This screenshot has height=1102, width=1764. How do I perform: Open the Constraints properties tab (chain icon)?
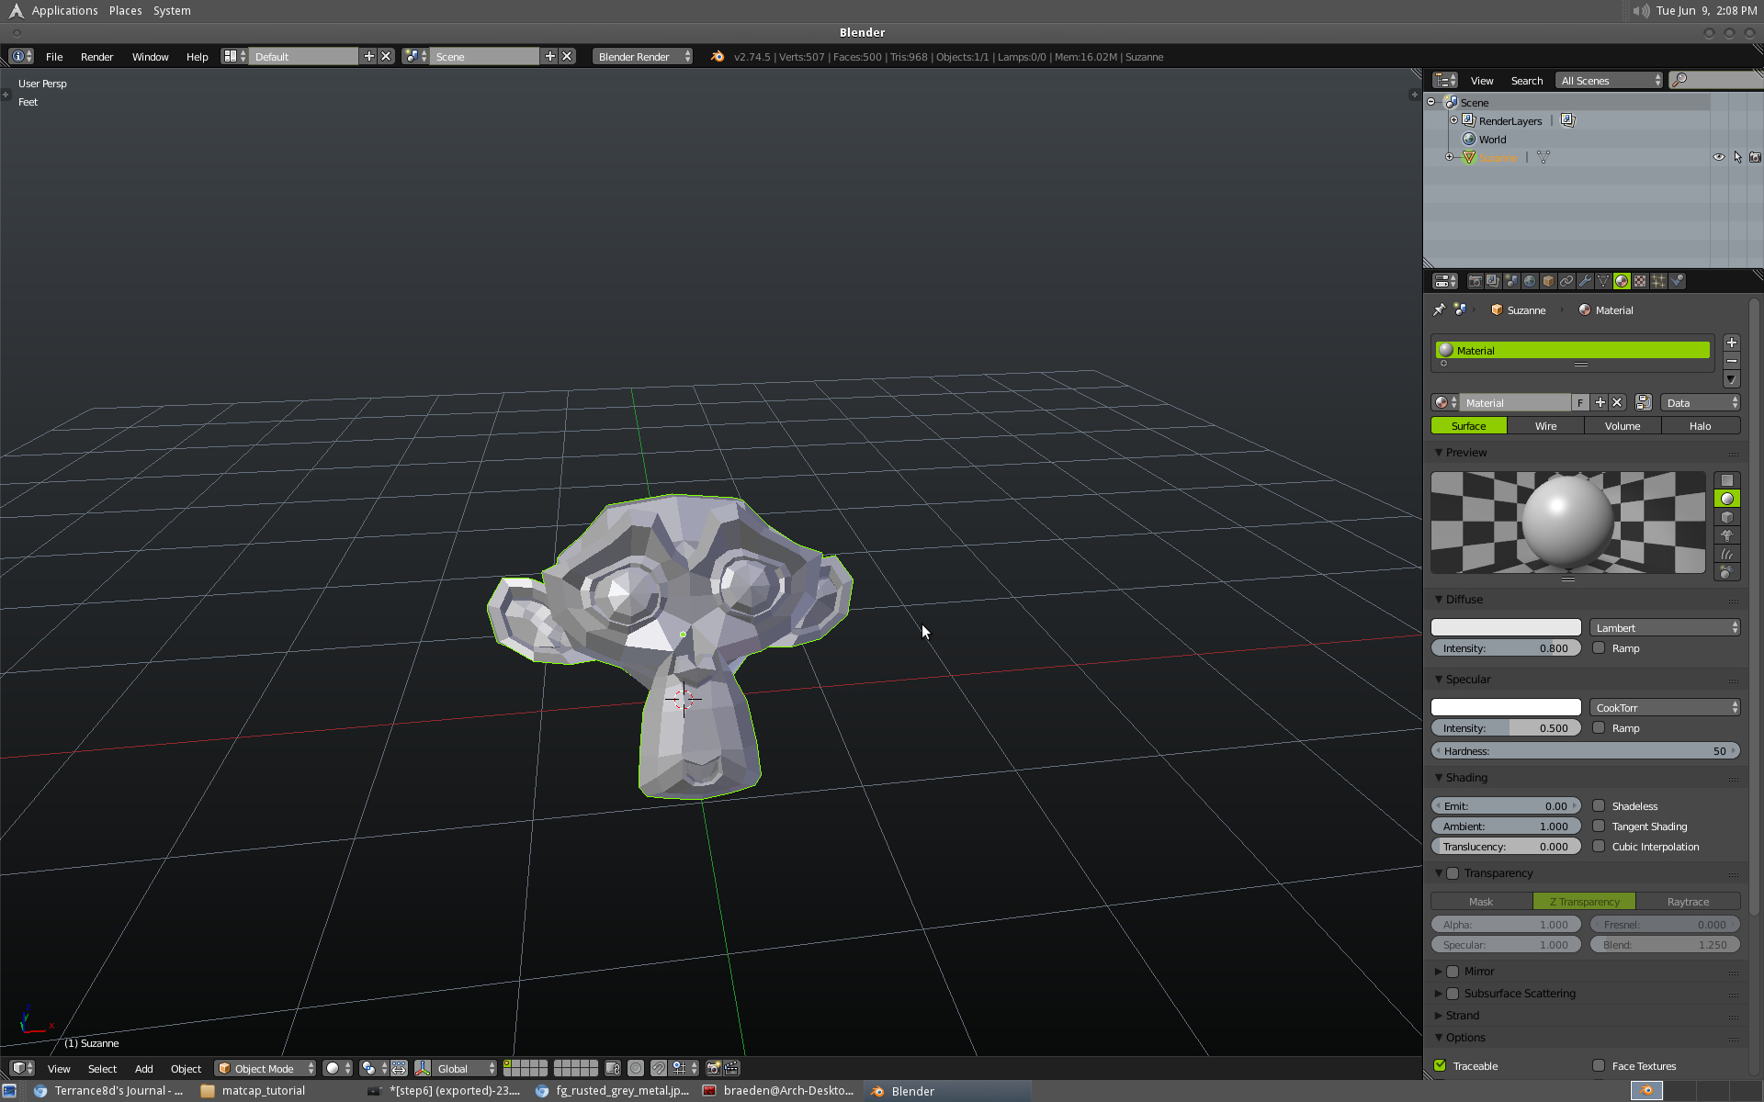click(1566, 281)
